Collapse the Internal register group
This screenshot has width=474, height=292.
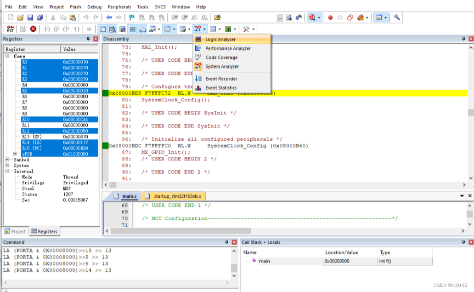(x=6, y=171)
